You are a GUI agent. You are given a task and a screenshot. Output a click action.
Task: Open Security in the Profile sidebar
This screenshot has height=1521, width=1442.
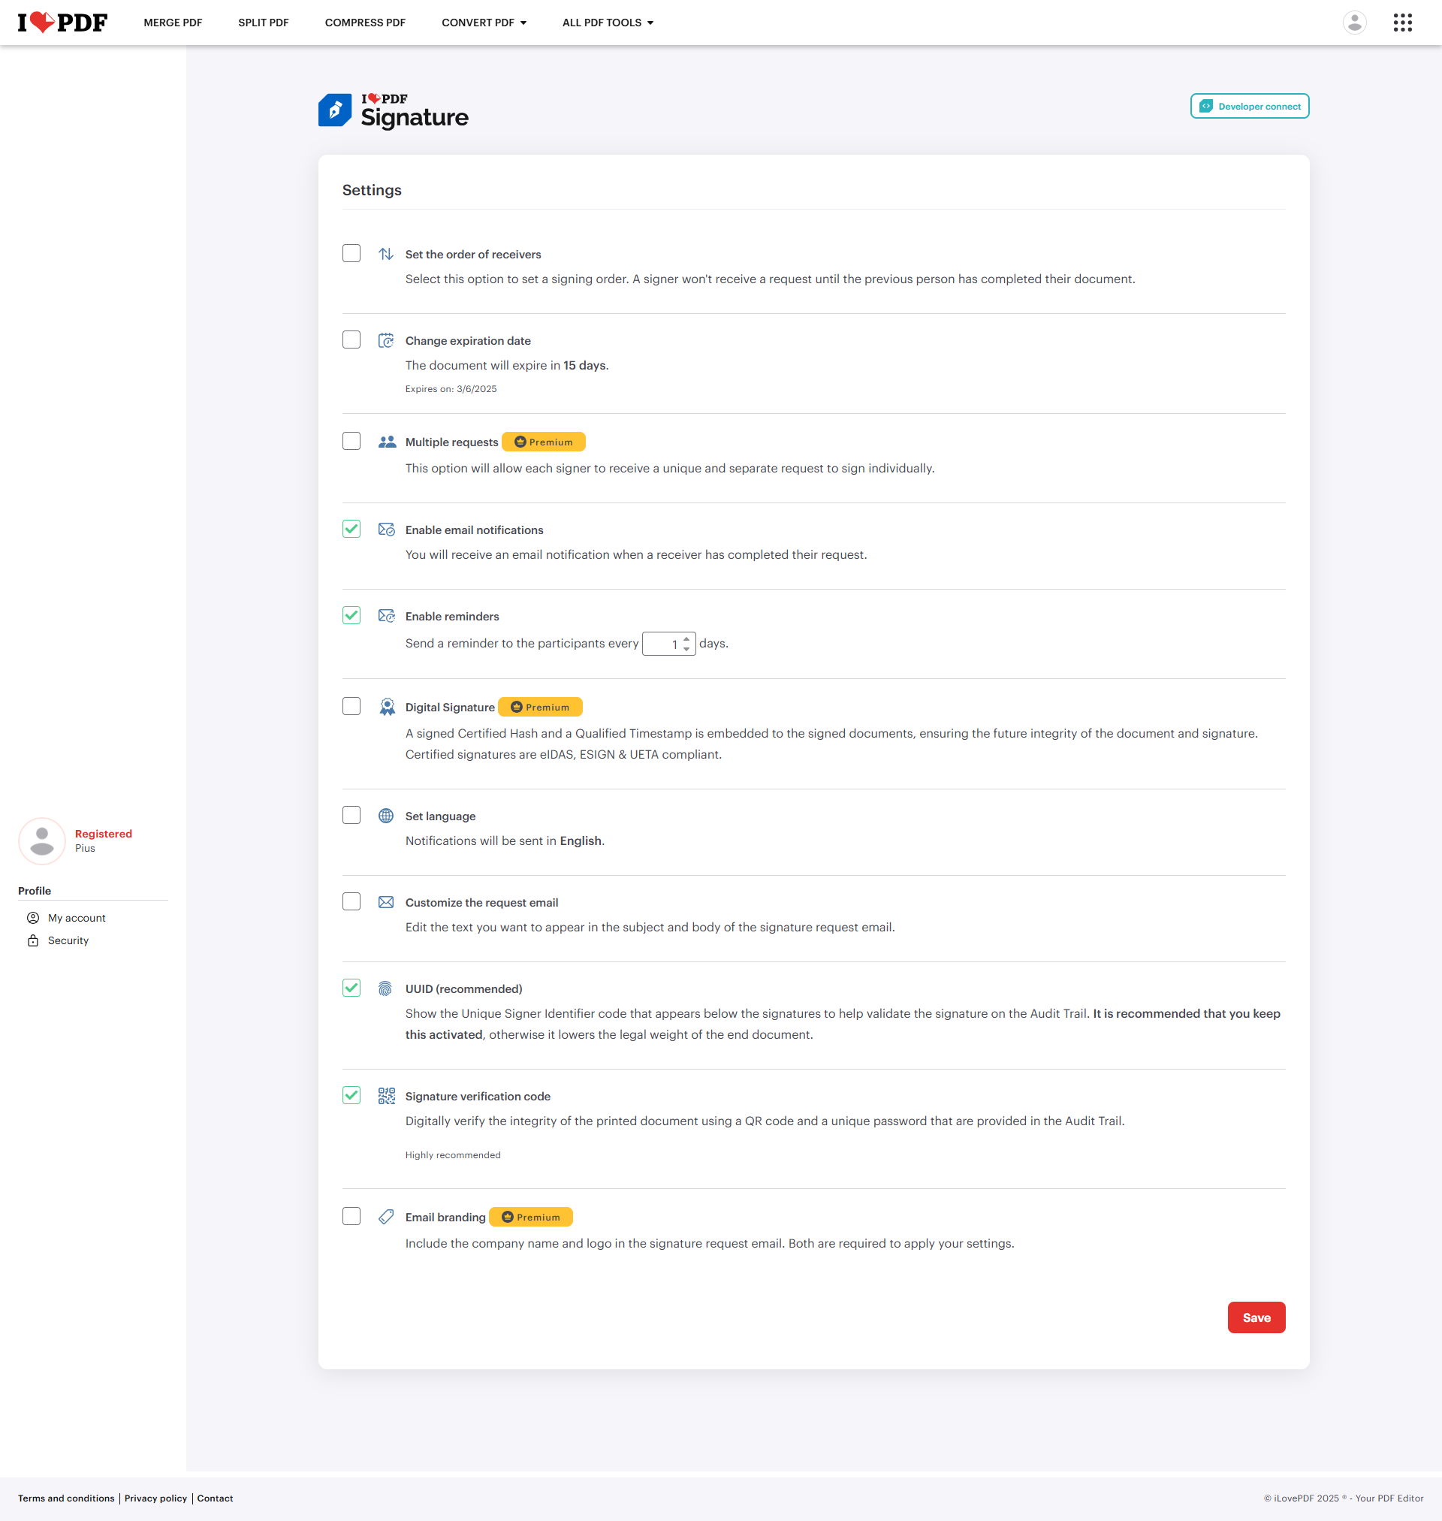(68, 940)
